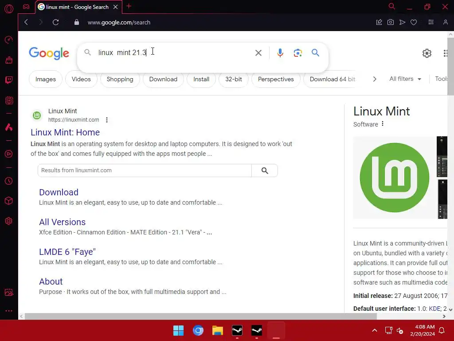
Task: Open more options for linuxmint.com result
Action: click(107, 120)
